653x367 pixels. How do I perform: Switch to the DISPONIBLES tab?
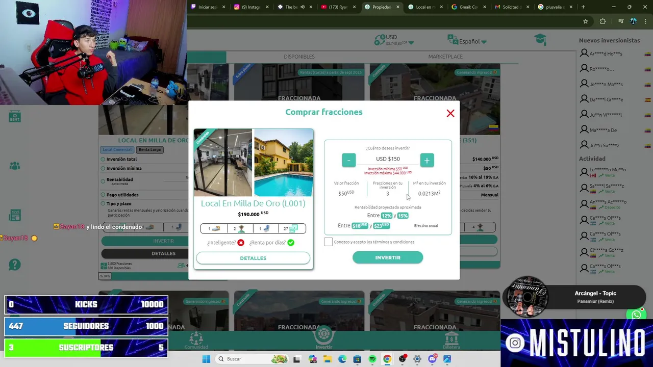pos(299,57)
